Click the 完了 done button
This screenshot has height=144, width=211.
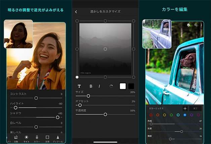click(x=196, y=109)
